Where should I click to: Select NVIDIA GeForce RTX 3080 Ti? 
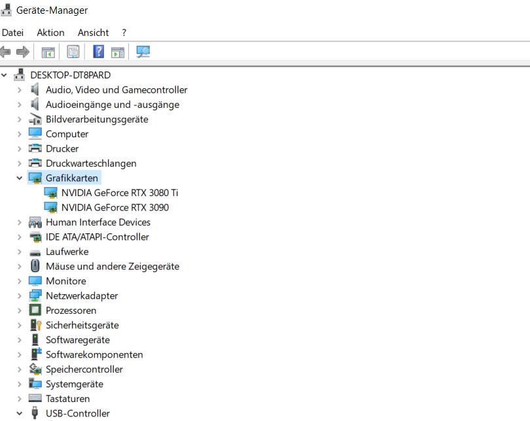[x=120, y=193]
